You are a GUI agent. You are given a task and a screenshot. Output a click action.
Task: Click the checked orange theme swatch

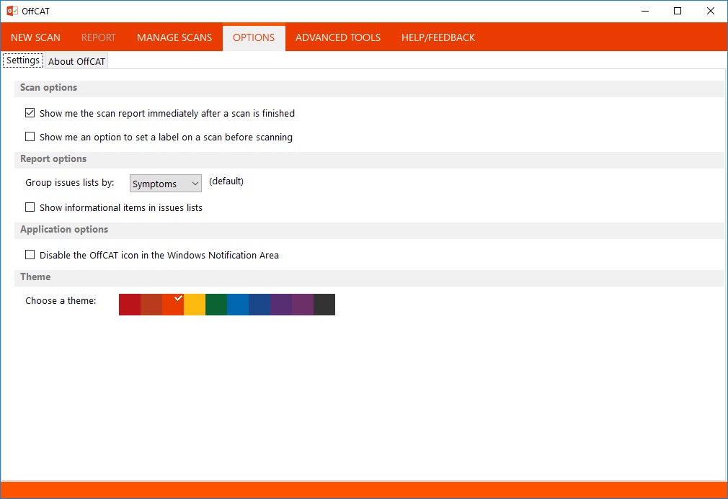click(x=173, y=304)
